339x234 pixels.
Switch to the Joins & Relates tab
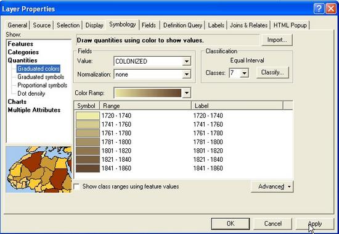point(248,25)
